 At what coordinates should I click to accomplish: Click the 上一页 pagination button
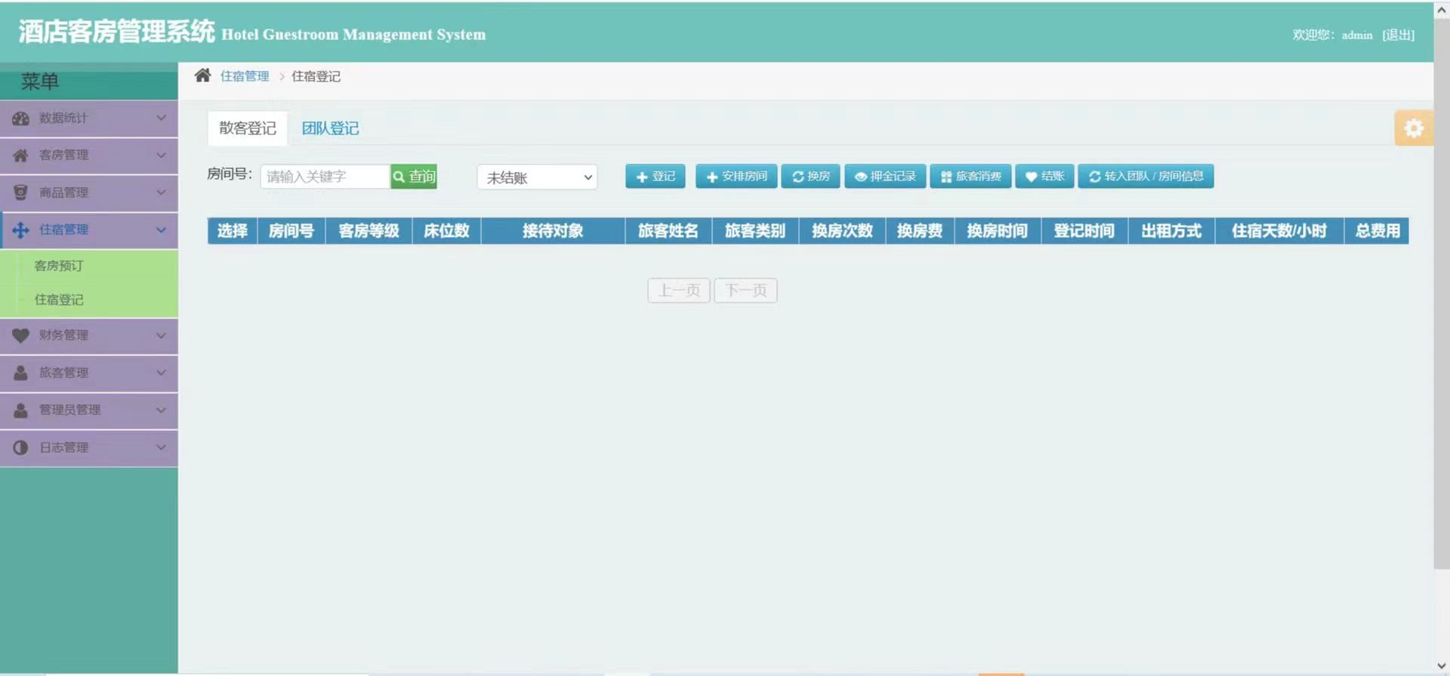(679, 290)
